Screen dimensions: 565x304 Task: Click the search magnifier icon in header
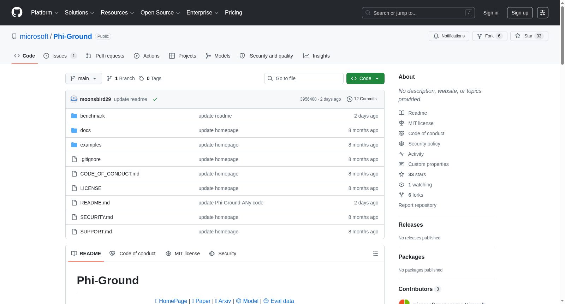pyautogui.click(x=368, y=13)
